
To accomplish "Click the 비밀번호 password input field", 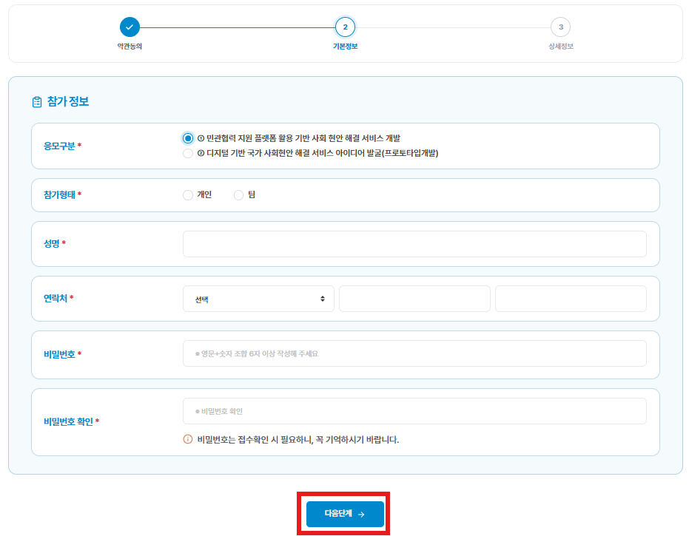I will tap(414, 353).
